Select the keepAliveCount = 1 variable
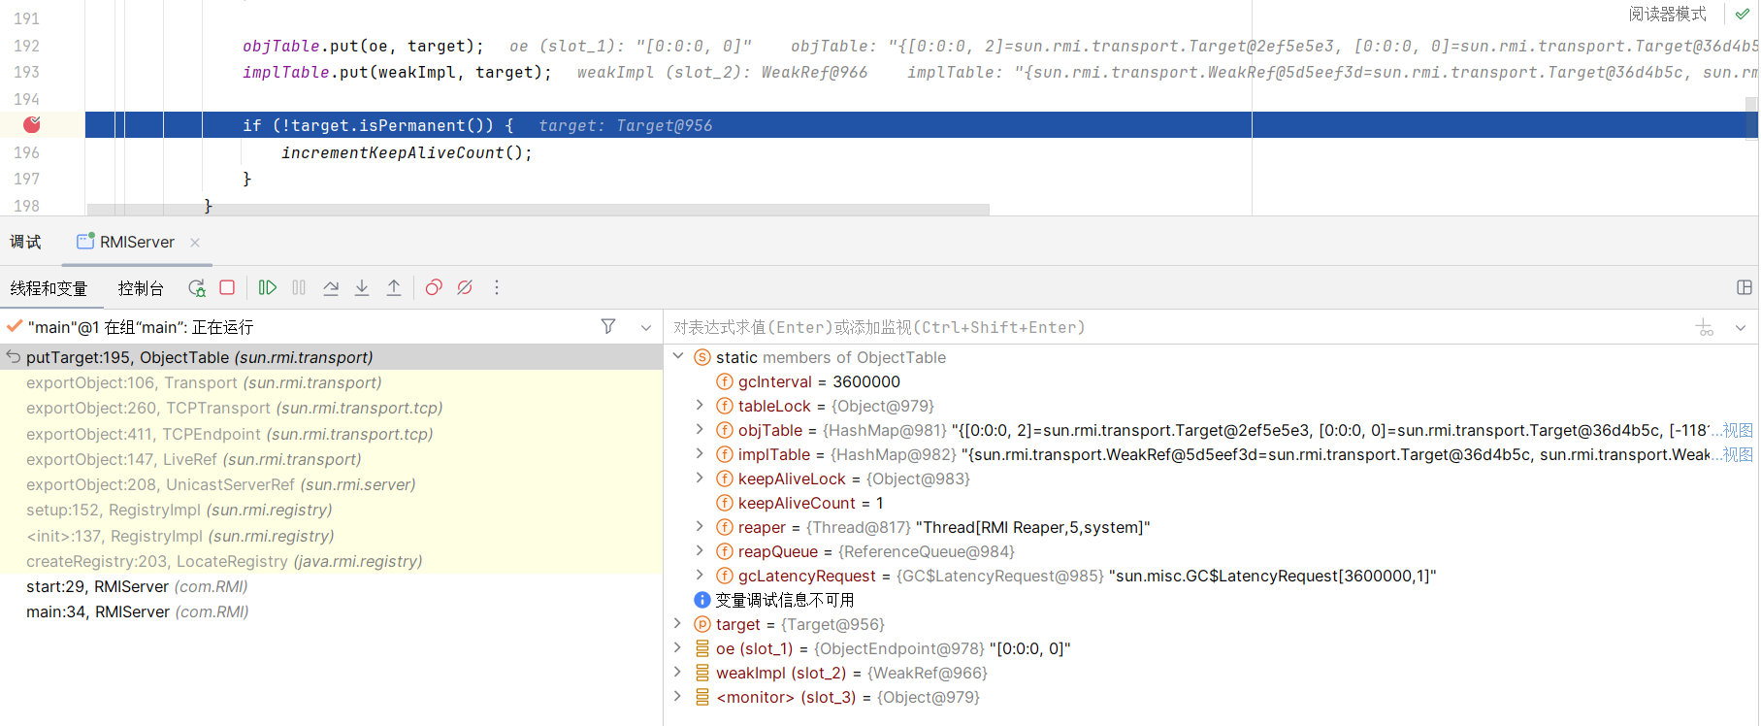 (811, 503)
